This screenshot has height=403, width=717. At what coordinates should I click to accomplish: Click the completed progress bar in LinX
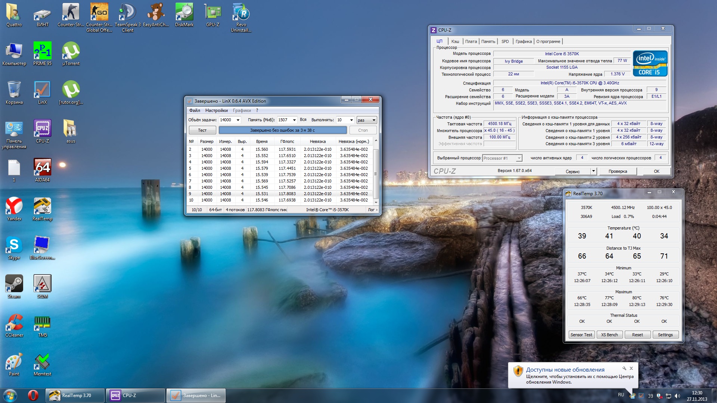pyautogui.click(x=282, y=130)
